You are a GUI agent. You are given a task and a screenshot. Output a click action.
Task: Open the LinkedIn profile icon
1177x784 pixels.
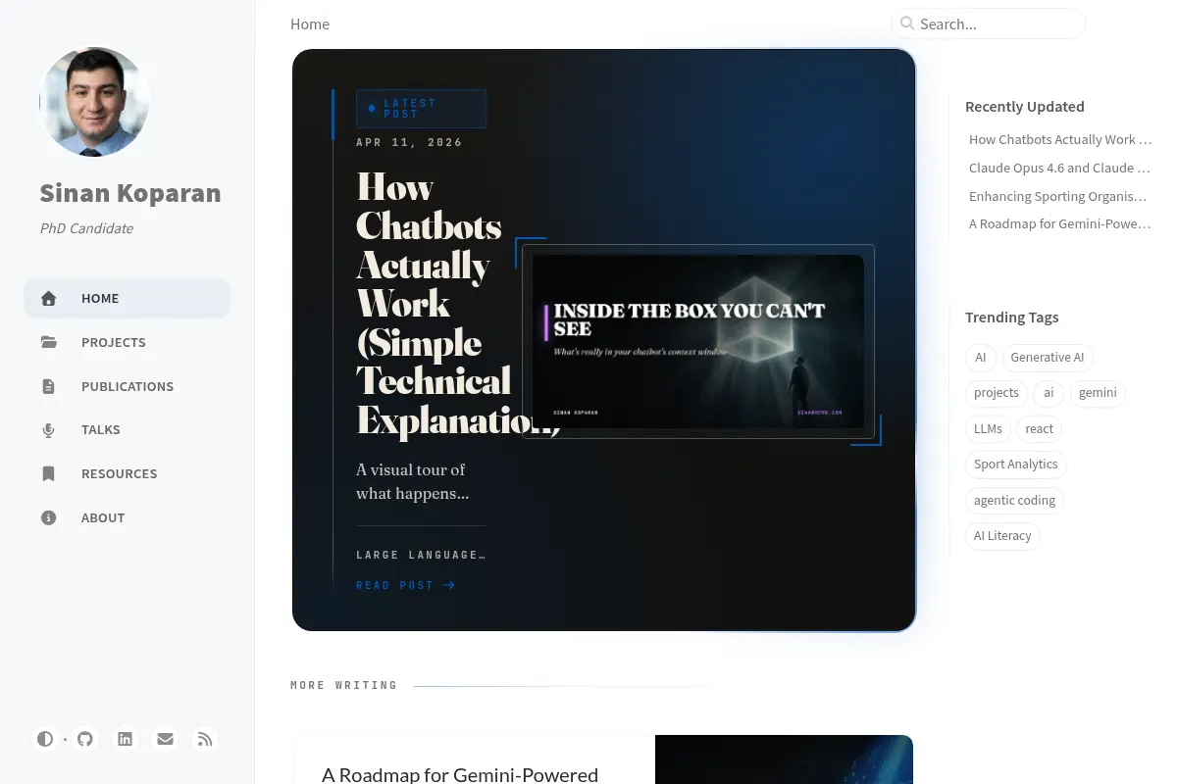pos(125,739)
